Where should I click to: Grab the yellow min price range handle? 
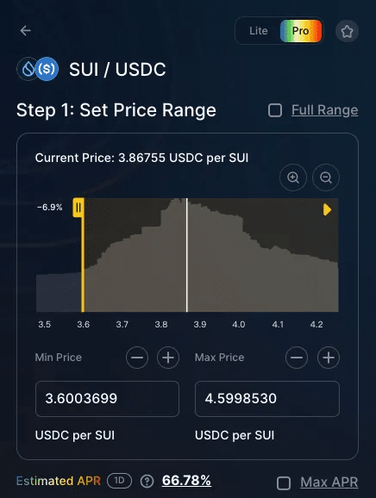[78, 208]
